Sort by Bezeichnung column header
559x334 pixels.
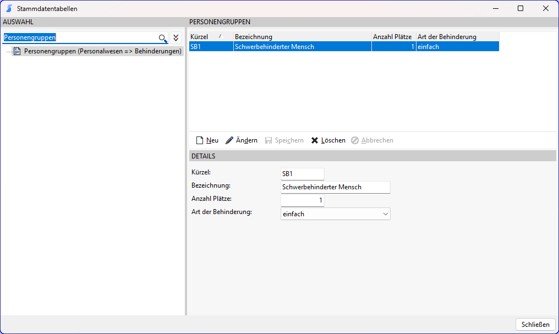[x=302, y=37]
